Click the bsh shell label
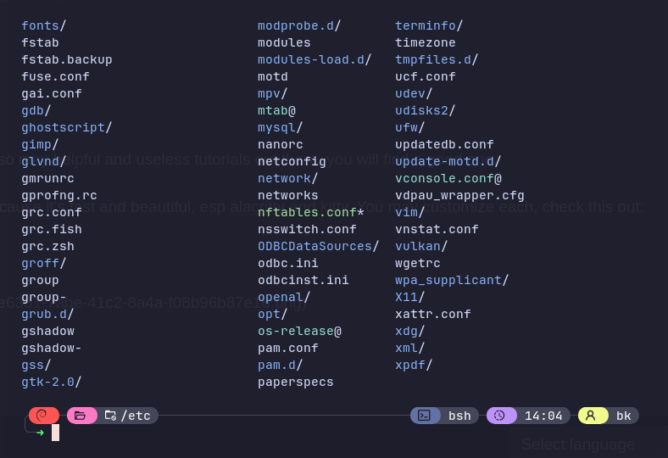 (459, 416)
